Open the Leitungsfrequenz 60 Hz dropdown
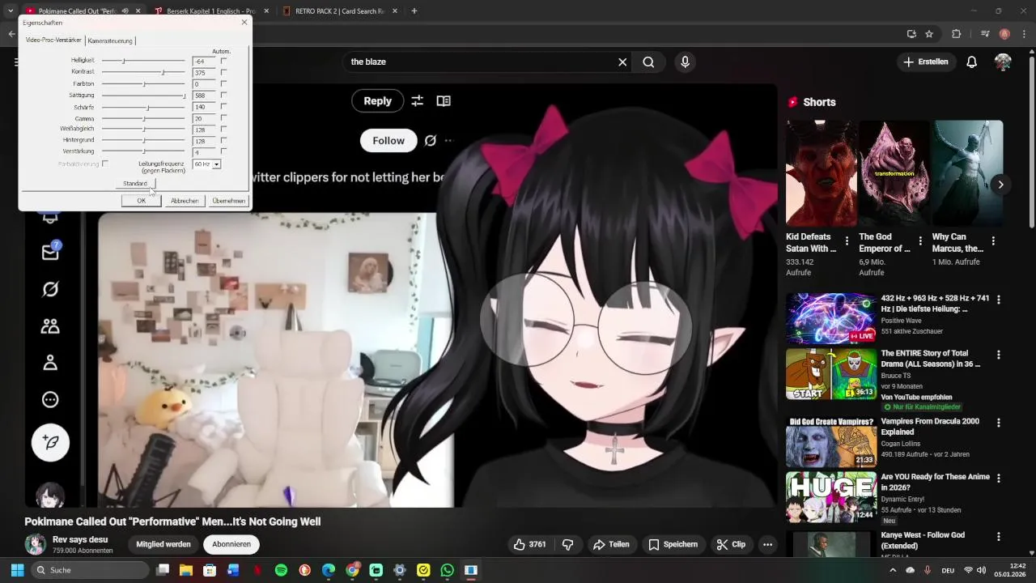The width and height of the screenshot is (1036, 583). click(216, 164)
